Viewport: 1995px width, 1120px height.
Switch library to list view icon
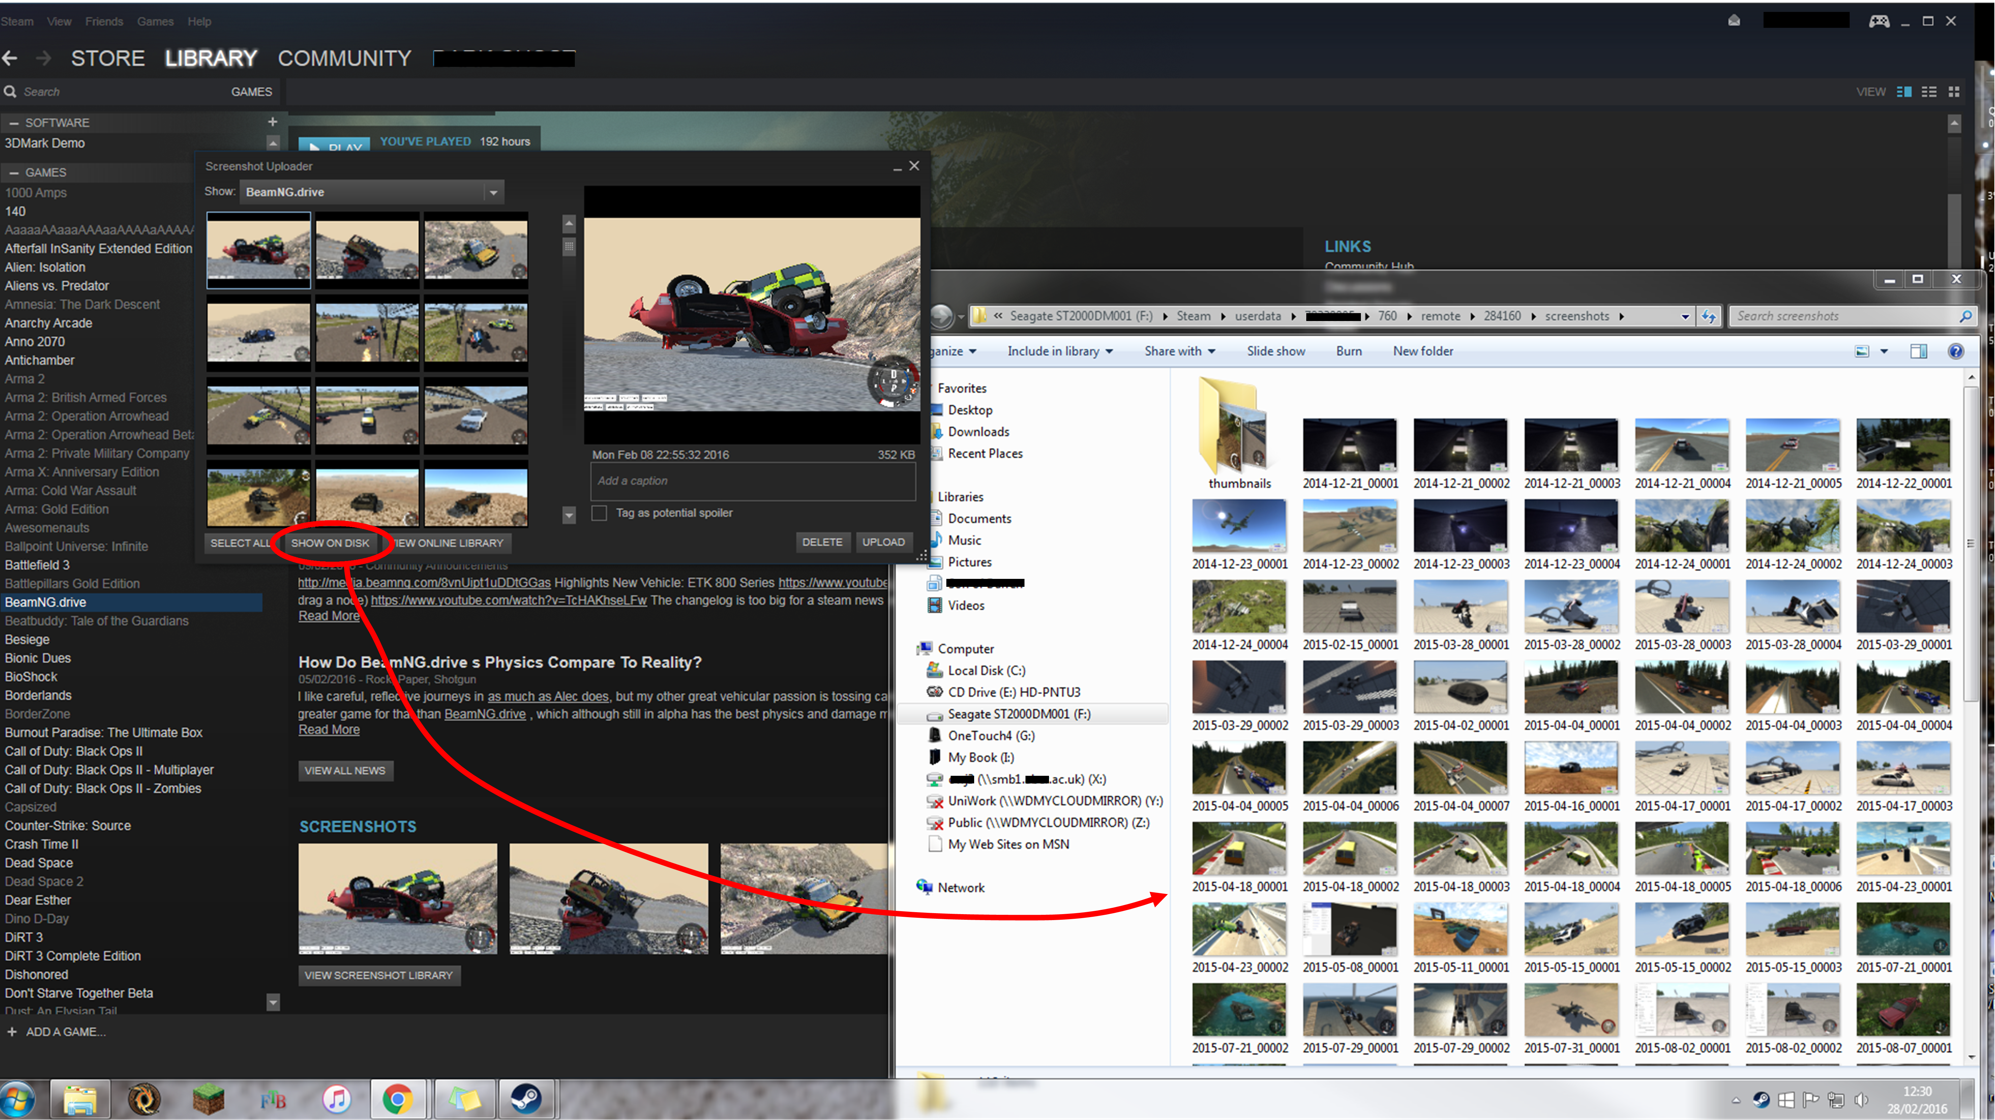(1929, 91)
